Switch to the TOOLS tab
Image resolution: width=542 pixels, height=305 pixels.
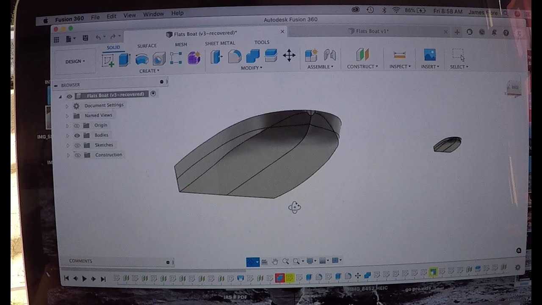click(262, 42)
